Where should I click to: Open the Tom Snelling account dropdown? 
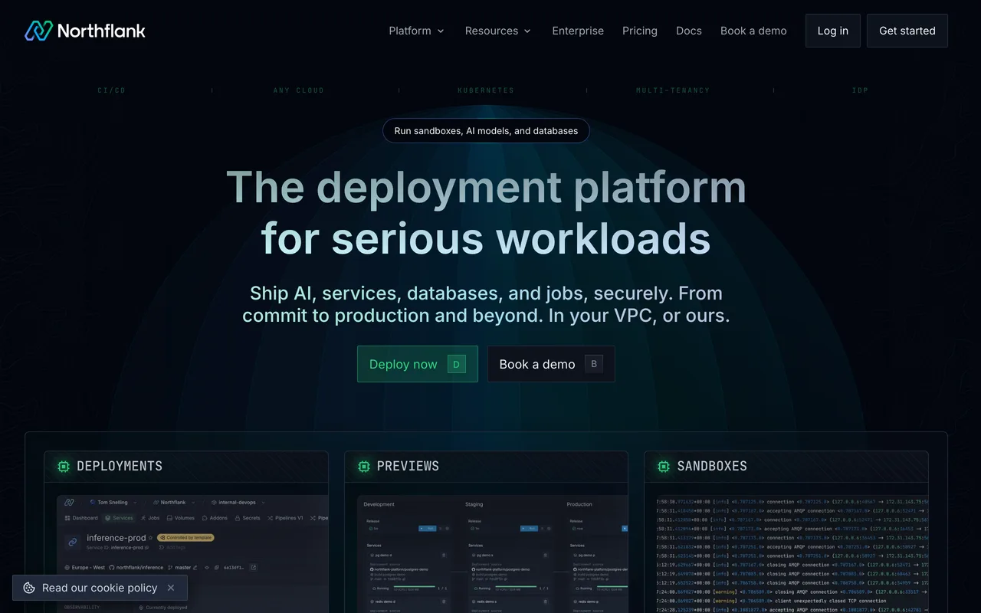(113, 503)
